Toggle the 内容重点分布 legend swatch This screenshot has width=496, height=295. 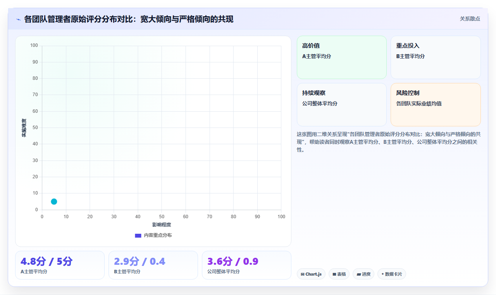[x=138, y=235]
